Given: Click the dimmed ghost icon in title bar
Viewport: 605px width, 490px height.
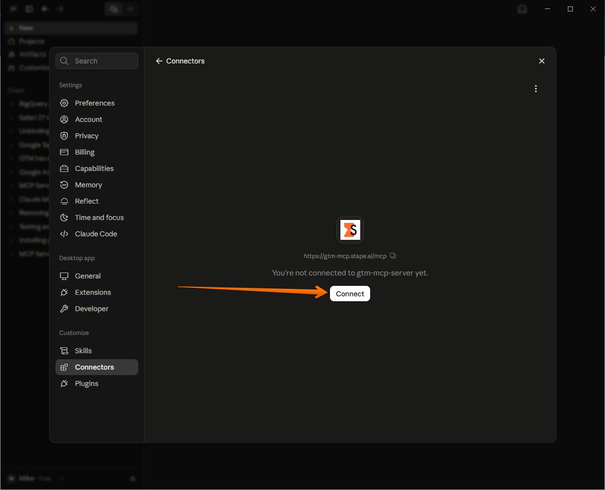Looking at the screenshot, I should point(522,9).
